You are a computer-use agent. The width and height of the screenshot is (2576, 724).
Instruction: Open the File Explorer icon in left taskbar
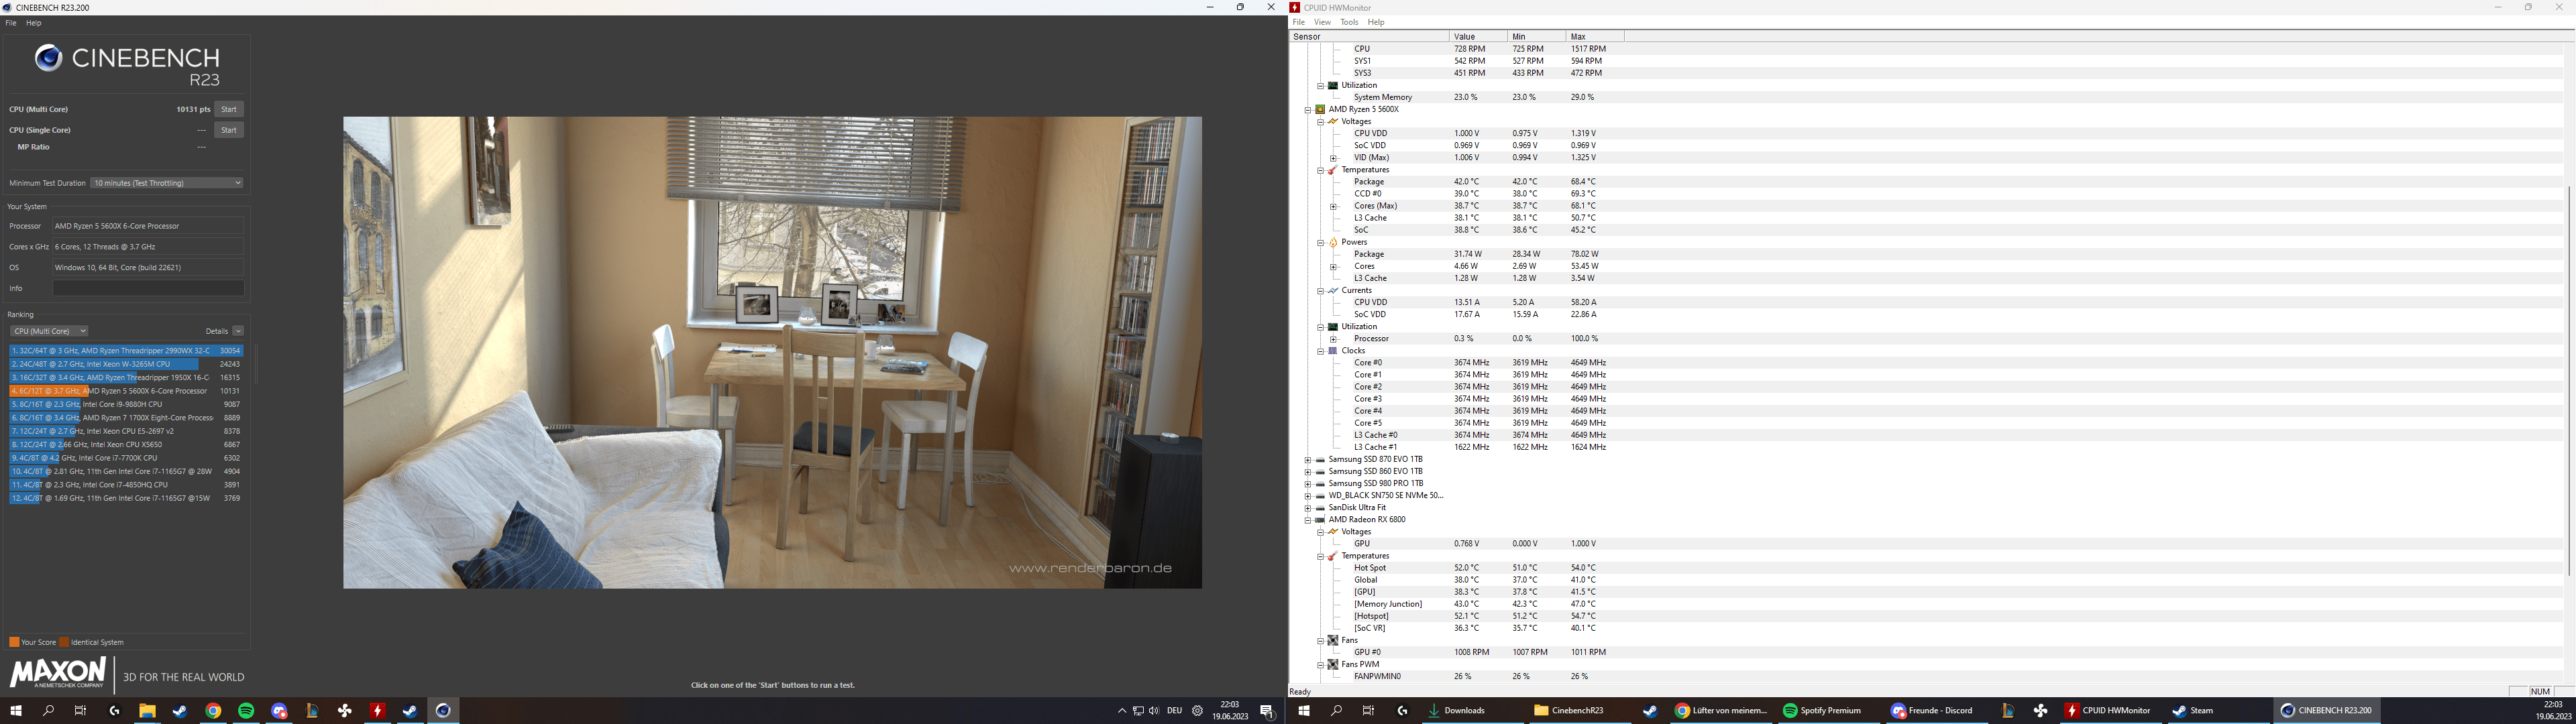147,711
